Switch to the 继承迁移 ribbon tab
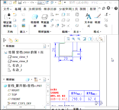Image resolution: width=119 pixels, height=110 pixels. (50, 9)
